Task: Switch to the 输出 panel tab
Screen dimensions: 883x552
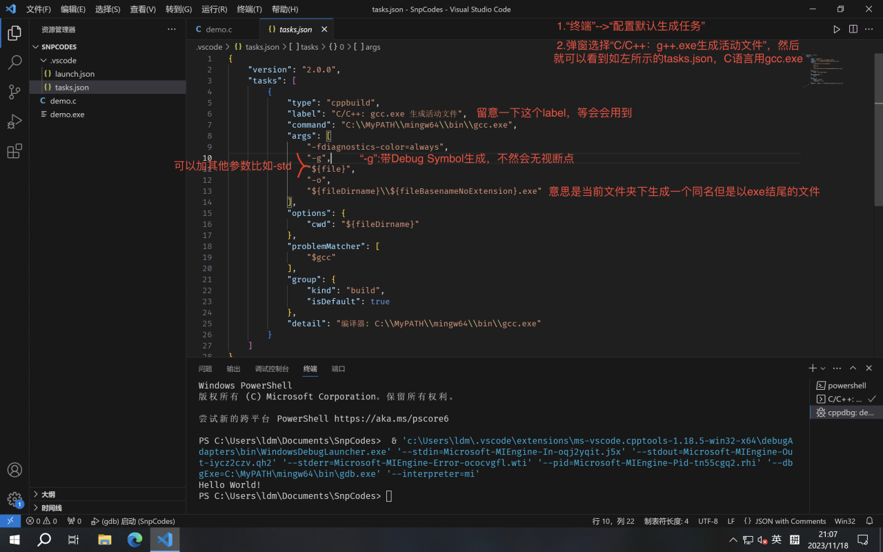Action: click(x=234, y=368)
